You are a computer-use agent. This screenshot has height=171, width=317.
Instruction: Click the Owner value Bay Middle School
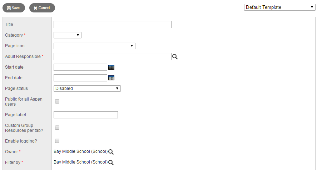pos(80,151)
